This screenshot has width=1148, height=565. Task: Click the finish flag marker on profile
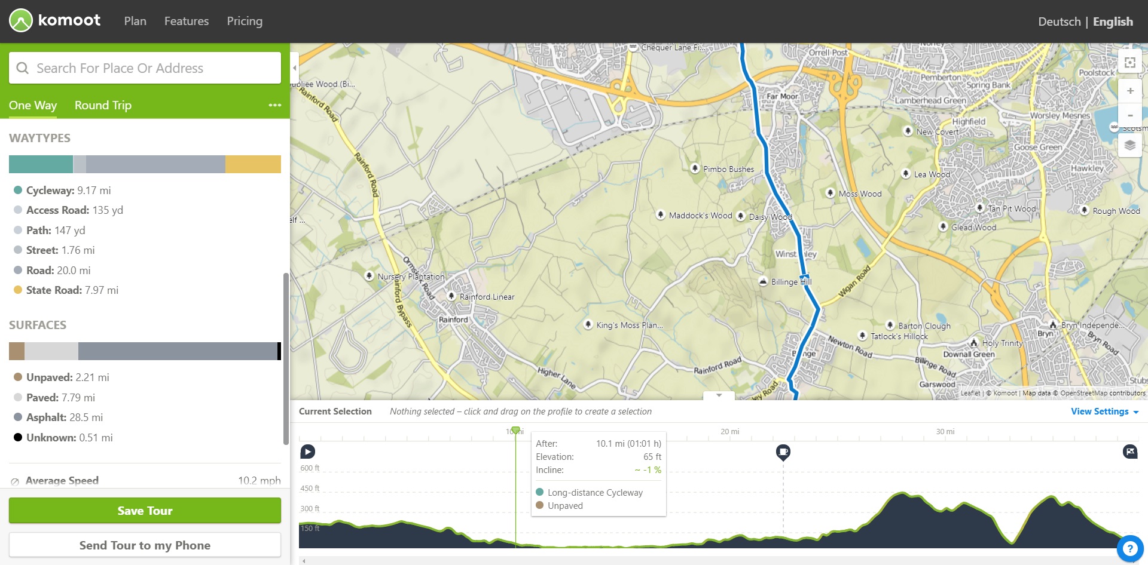click(x=1129, y=452)
